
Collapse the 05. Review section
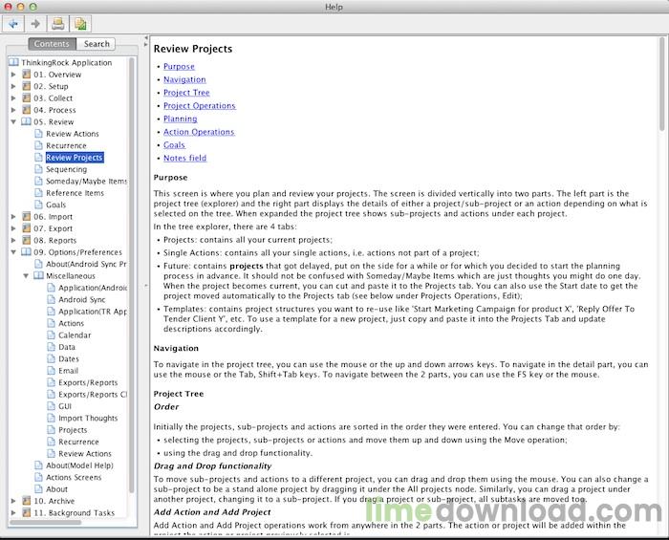(x=13, y=122)
